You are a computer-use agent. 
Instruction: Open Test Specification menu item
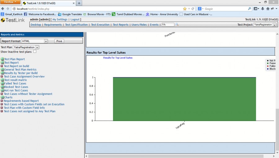76,25
